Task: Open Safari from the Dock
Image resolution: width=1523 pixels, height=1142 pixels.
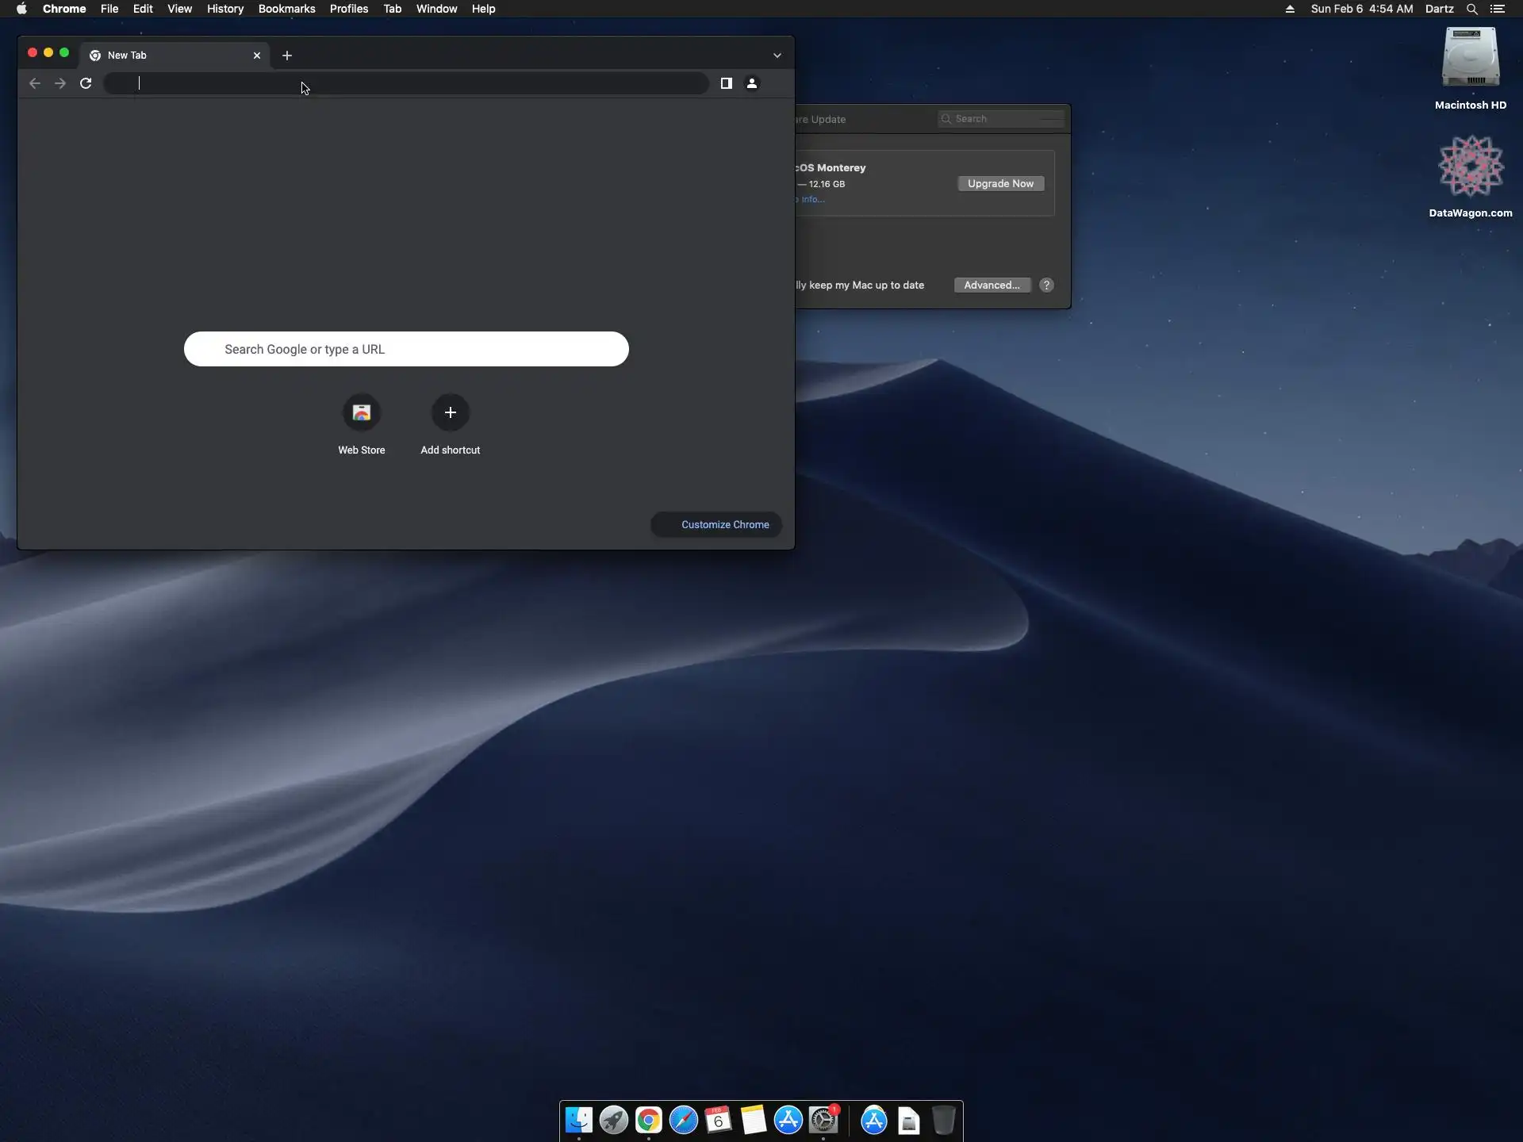Action: (x=684, y=1121)
